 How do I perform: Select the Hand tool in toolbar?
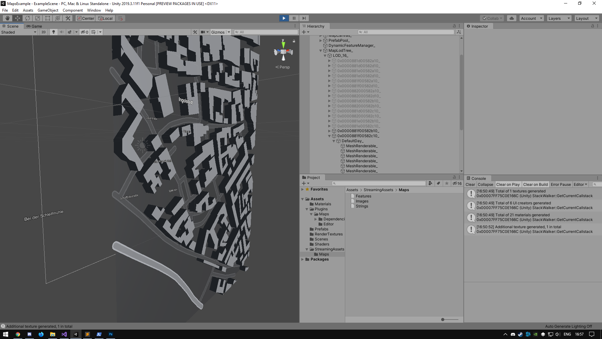(x=8, y=18)
